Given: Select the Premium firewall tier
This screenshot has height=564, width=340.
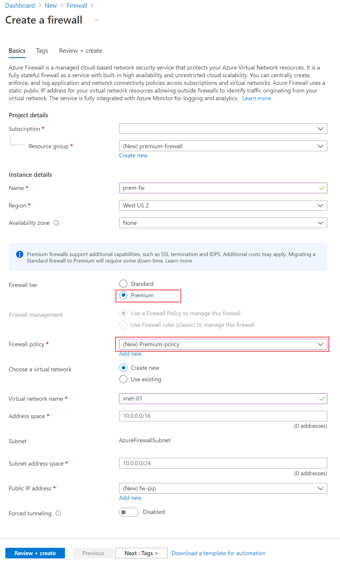Looking at the screenshot, I should pyautogui.click(x=124, y=295).
